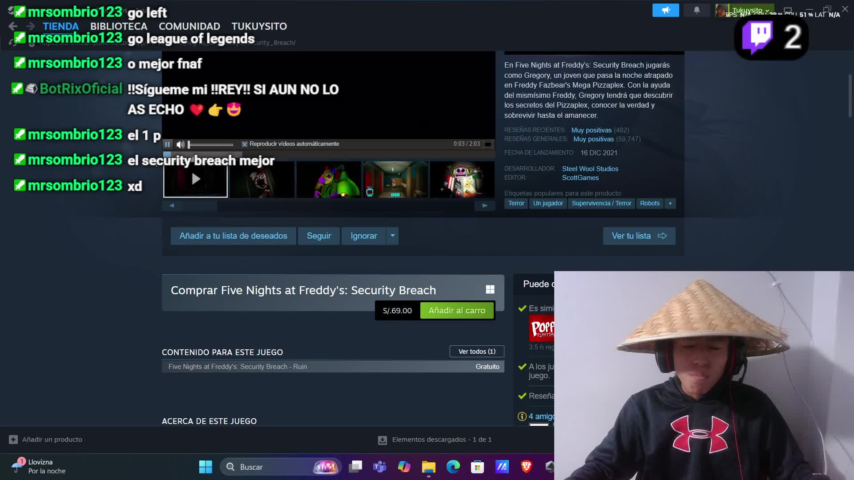
Task: Select the screenshot thumbnail with the clown animatronic
Action: [x=462, y=179]
